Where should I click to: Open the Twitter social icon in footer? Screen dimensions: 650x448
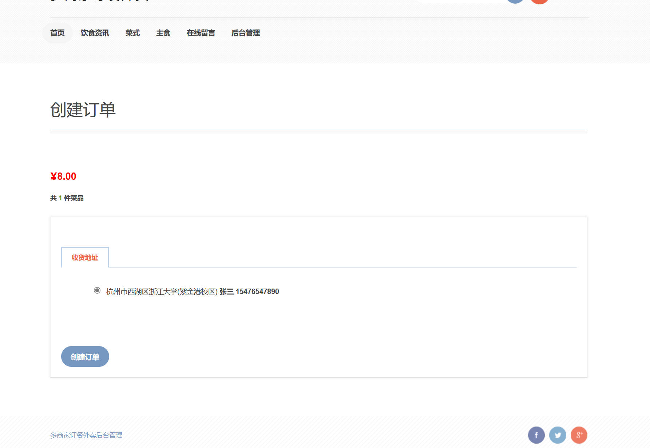(558, 435)
